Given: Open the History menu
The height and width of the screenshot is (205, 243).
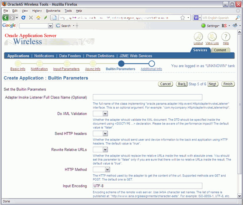Looking at the screenshot, I should point(37,11).
